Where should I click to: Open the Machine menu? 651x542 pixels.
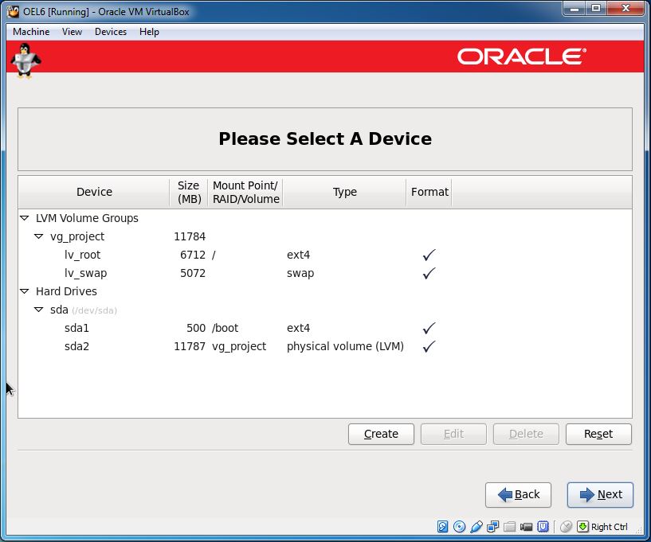click(30, 32)
